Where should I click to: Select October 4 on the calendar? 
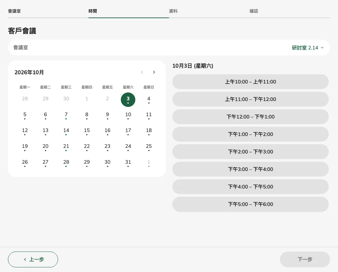(x=149, y=100)
